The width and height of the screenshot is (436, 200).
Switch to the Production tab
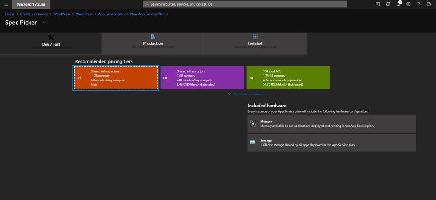pos(153,43)
